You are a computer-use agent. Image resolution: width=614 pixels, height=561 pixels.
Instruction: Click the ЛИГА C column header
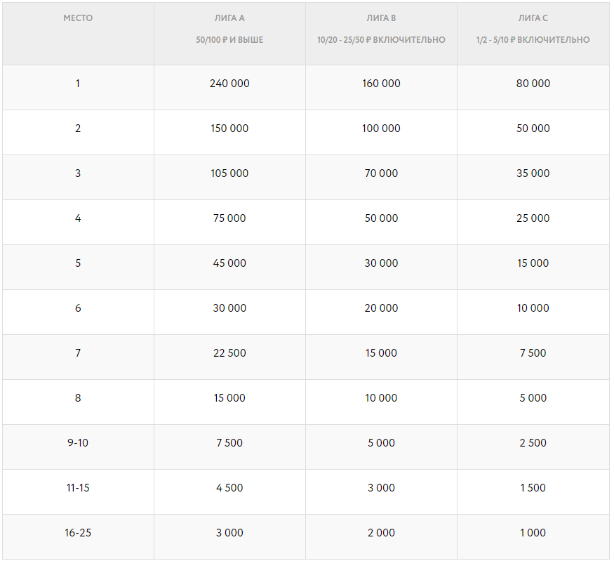533,18
